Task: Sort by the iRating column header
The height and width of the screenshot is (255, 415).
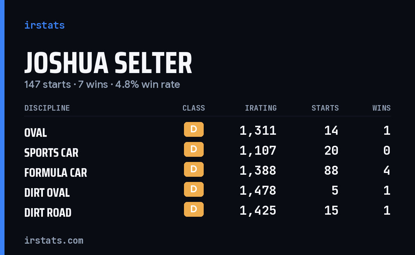Action: (261, 108)
